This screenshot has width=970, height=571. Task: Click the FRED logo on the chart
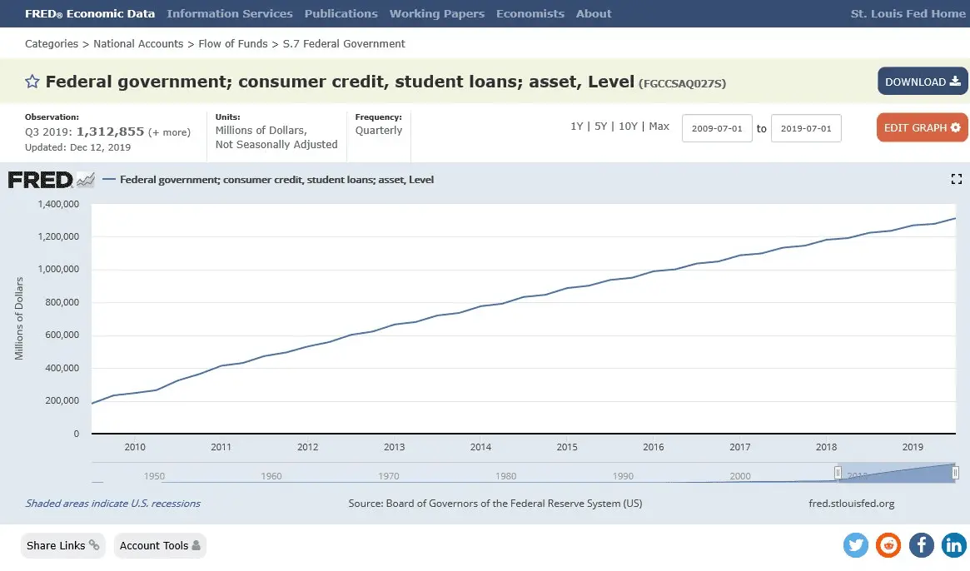(x=52, y=180)
